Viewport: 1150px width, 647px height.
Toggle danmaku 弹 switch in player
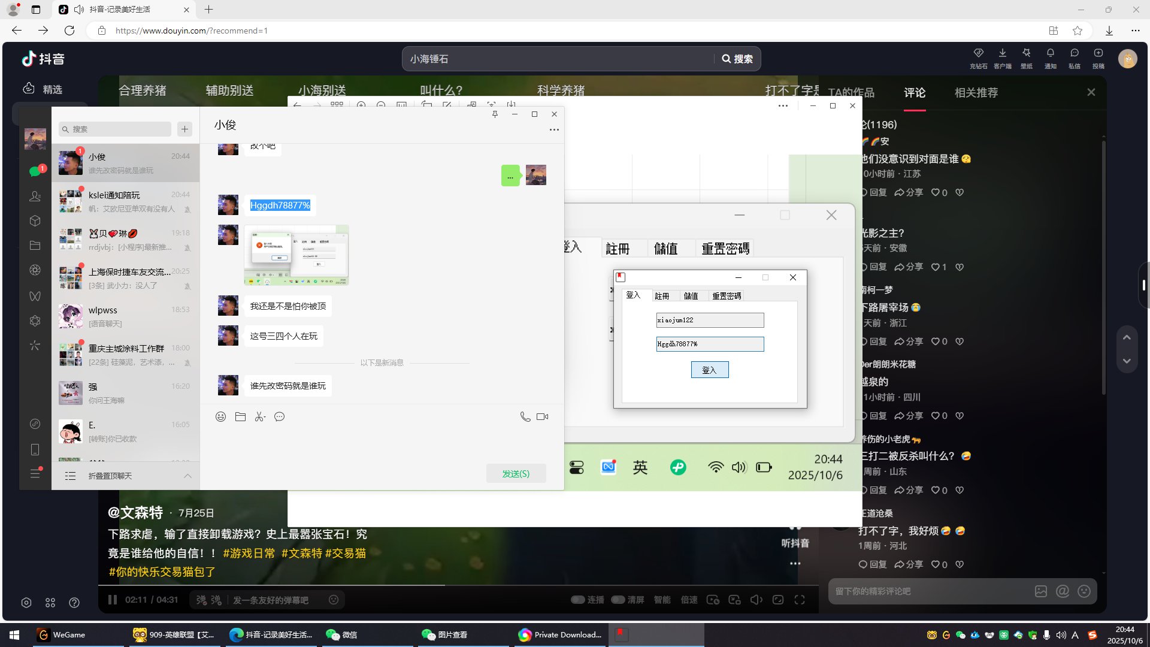point(201,600)
